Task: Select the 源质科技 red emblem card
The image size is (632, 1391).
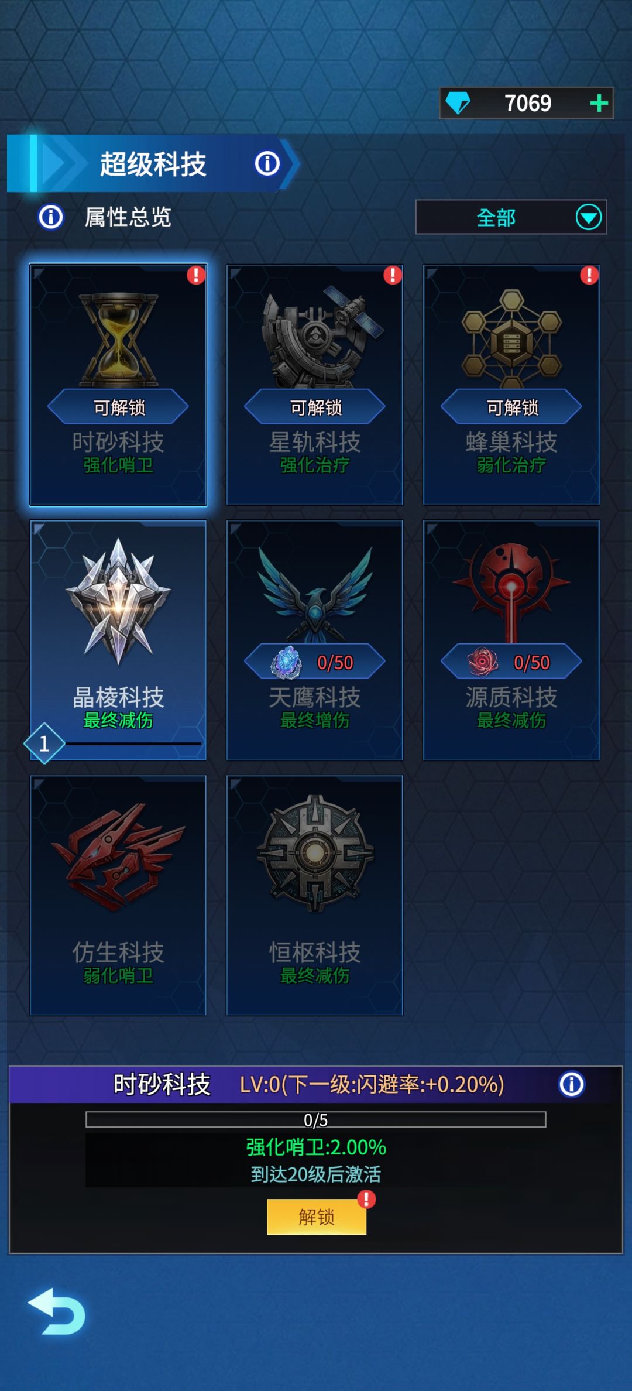Action: [511, 640]
